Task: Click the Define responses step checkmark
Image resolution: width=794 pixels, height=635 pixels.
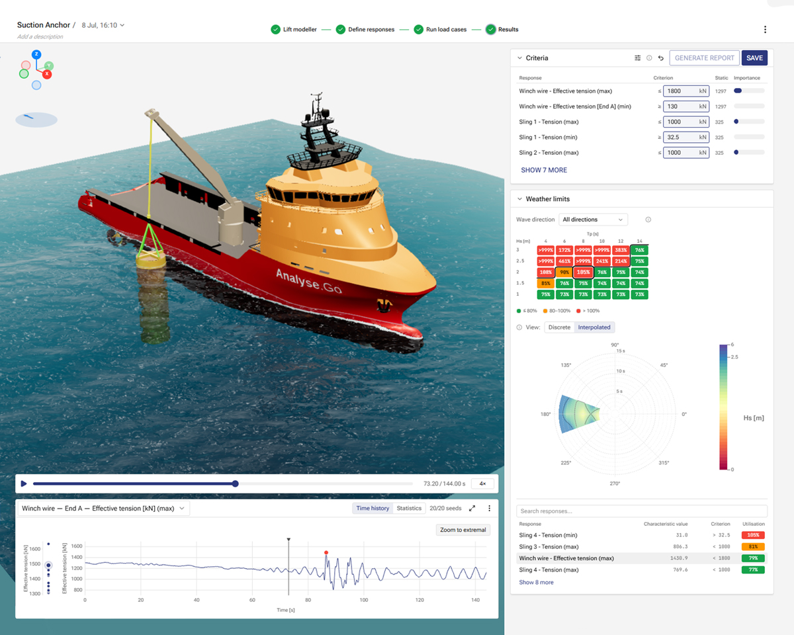Action: pos(340,30)
